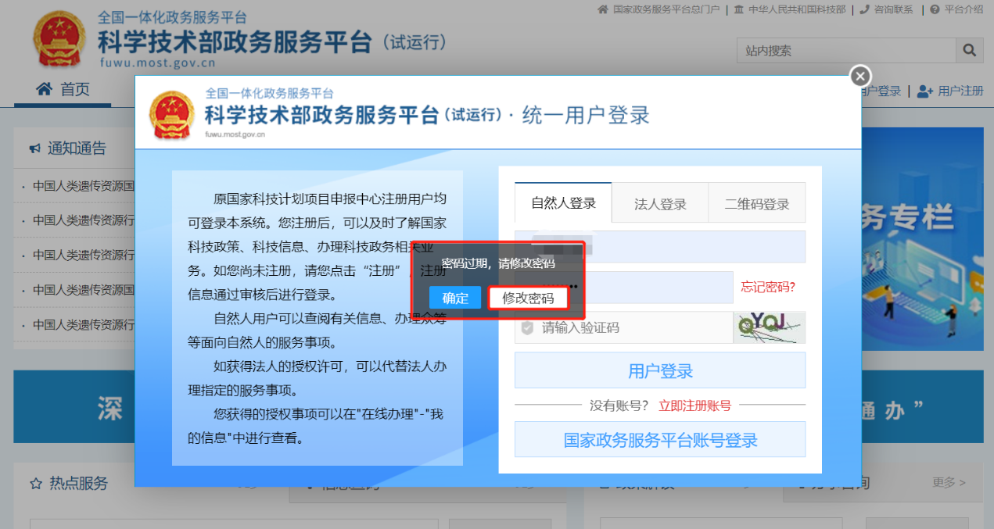Click the 用户登录 button

660,370
